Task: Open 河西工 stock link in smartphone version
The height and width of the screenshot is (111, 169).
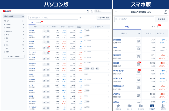Action: 116,47
